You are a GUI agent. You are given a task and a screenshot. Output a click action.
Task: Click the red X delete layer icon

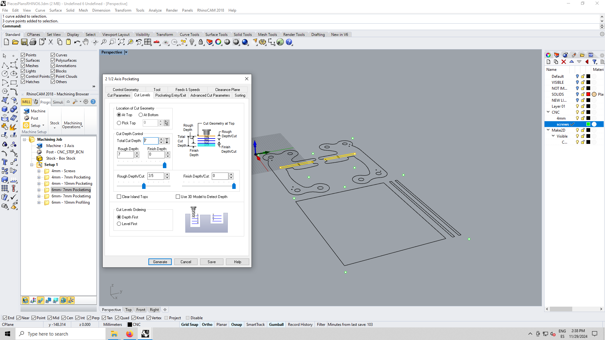tap(564, 62)
